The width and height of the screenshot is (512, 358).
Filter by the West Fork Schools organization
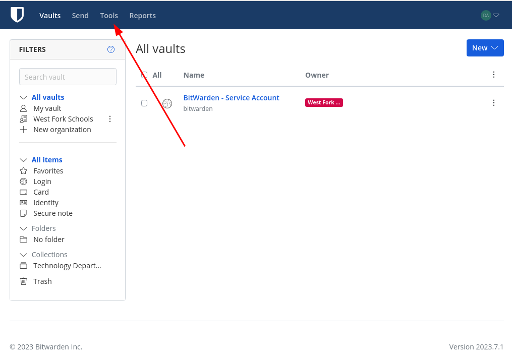[x=63, y=119]
